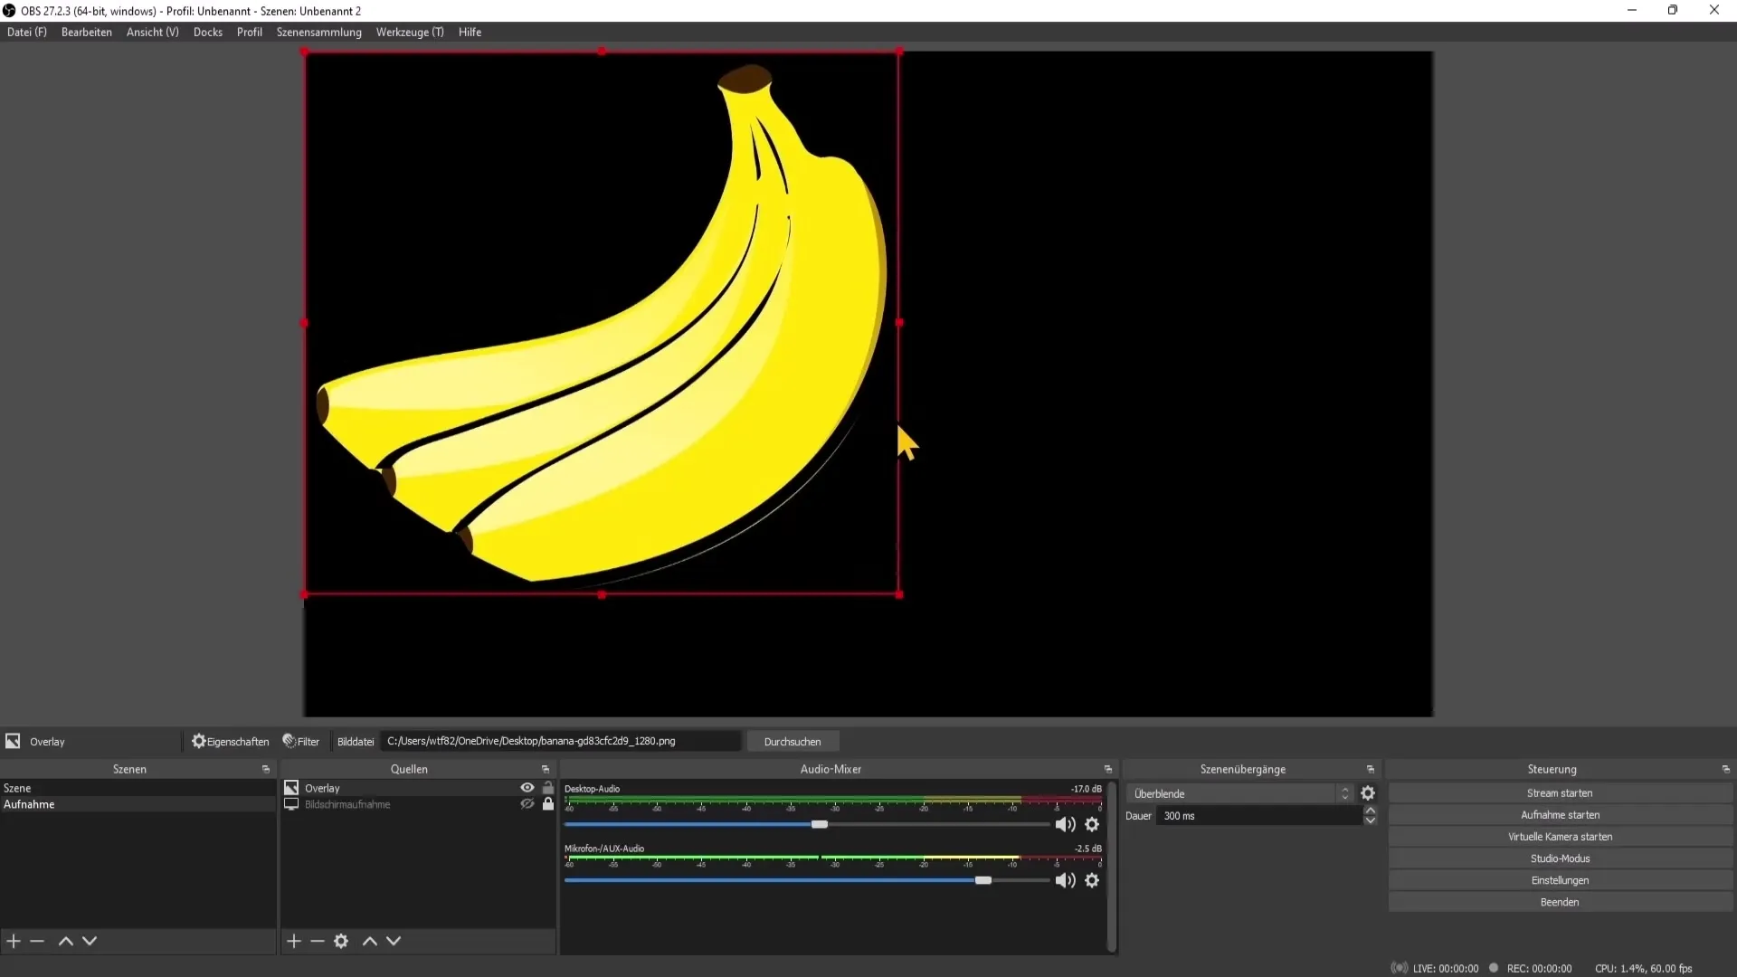Click the CPU: 1.4%, 60.00 fps status text

1643,968
